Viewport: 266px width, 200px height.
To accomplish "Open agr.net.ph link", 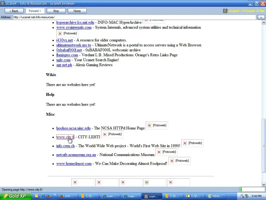I will coord(64,65).
